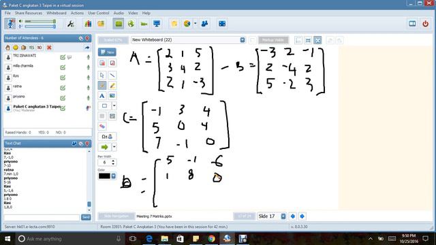Toggle permission checkbox for priyono
436x245 pixels.
(63, 98)
